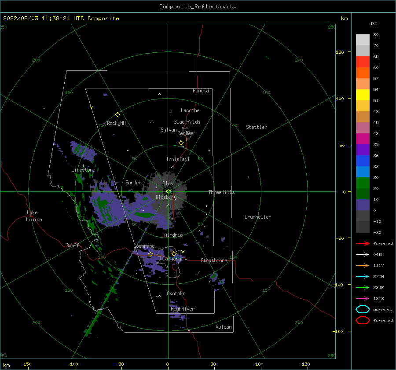396x370 pixels.
Task: Click the HighRiver label
Action: coord(183,309)
